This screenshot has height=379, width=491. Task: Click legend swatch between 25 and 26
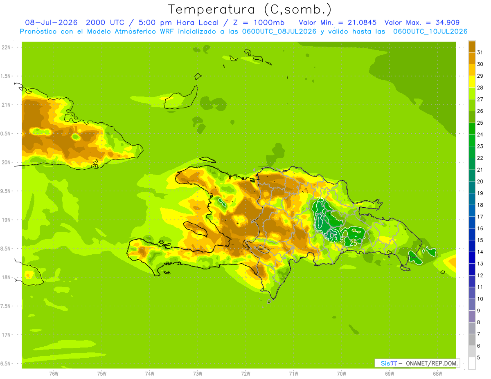[x=472, y=117]
